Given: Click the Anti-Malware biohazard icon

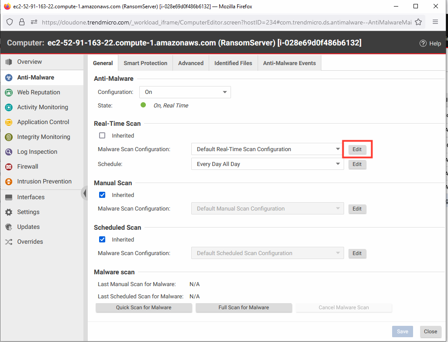Looking at the screenshot, I should [x=9, y=77].
